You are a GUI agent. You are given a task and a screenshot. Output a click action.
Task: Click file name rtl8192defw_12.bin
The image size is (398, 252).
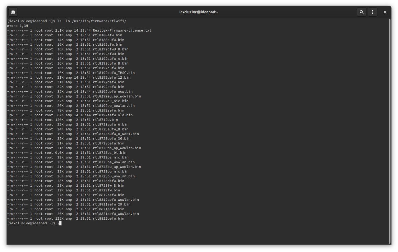coord(112,77)
